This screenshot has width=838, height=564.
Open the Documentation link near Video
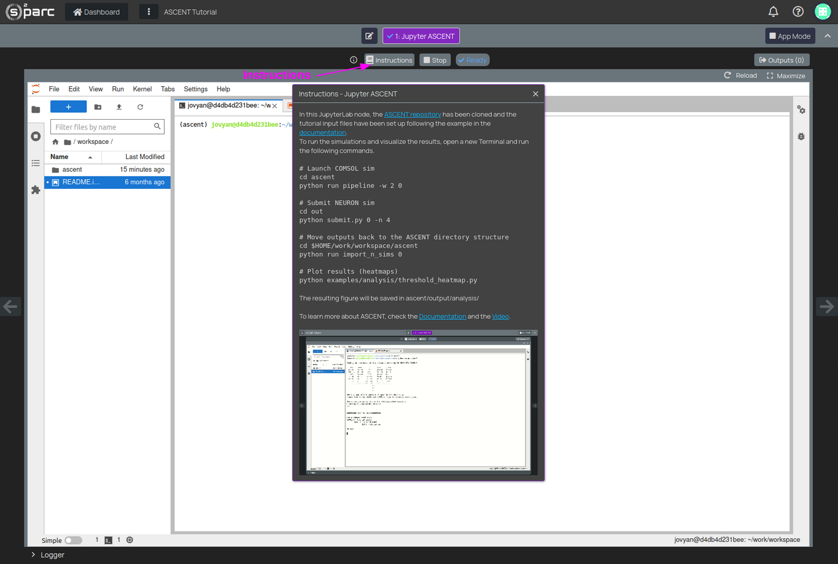click(x=443, y=317)
